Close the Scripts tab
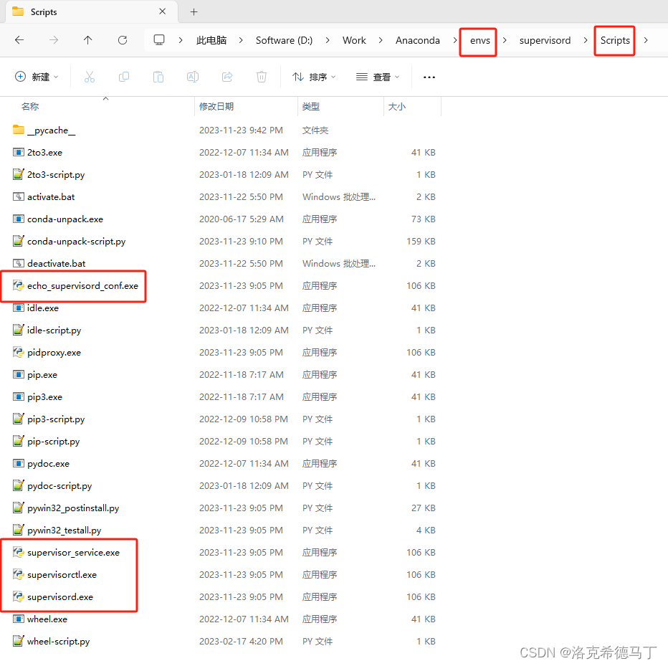Viewport: 668px width, 666px height. (x=162, y=11)
